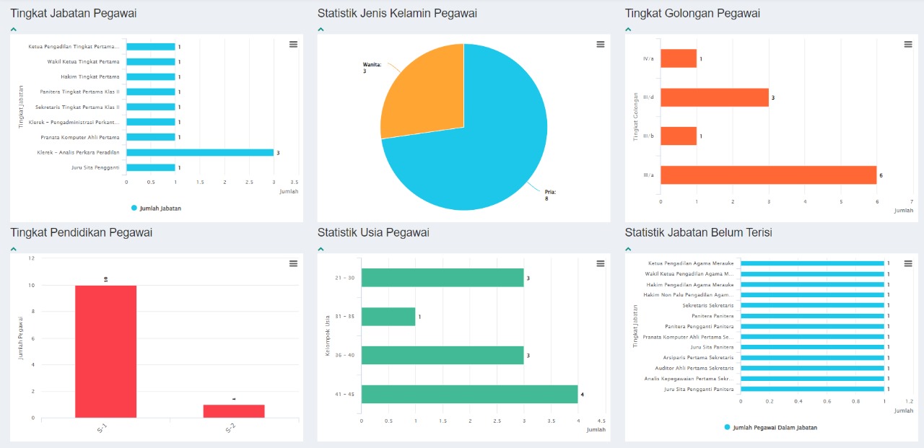This screenshot has width=924, height=448.
Task: Collapse the Statistik Jenis Kelamin Pegawai panel
Action: click(x=321, y=30)
